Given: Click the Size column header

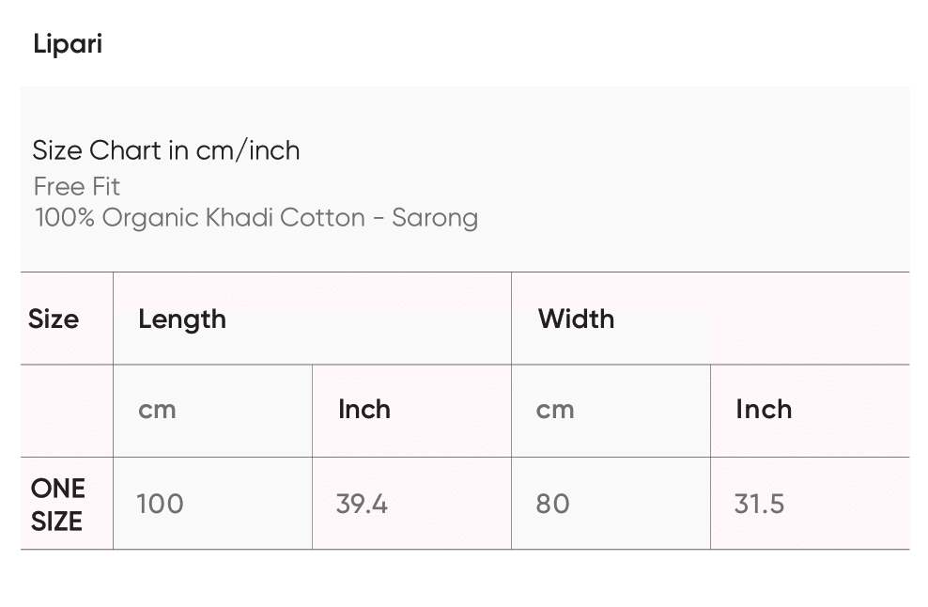Looking at the screenshot, I should coord(54,319).
